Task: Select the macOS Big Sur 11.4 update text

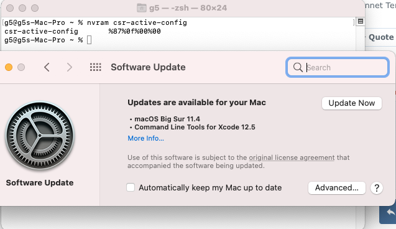Action: (167, 119)
